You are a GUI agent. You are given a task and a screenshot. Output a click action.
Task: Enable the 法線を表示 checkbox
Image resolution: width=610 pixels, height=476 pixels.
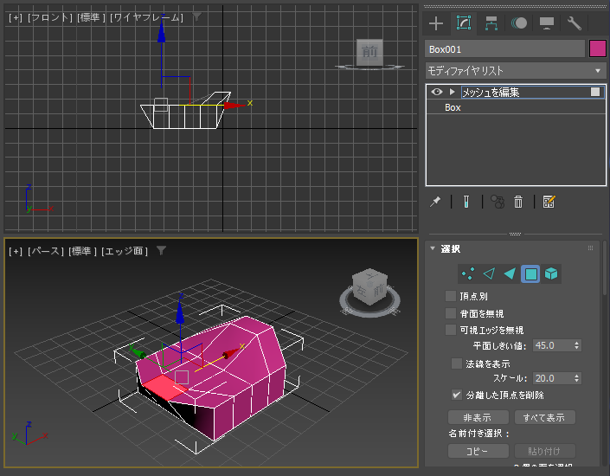coord(457,363)
